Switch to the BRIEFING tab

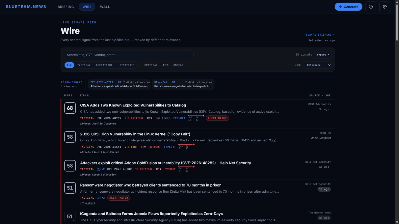click(x=66, y=7)
